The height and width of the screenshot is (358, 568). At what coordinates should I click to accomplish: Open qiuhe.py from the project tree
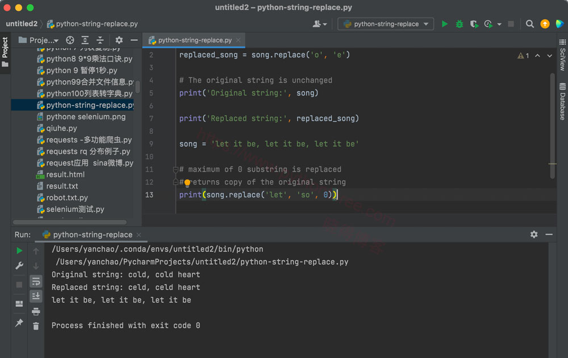[x=57, y=128]
